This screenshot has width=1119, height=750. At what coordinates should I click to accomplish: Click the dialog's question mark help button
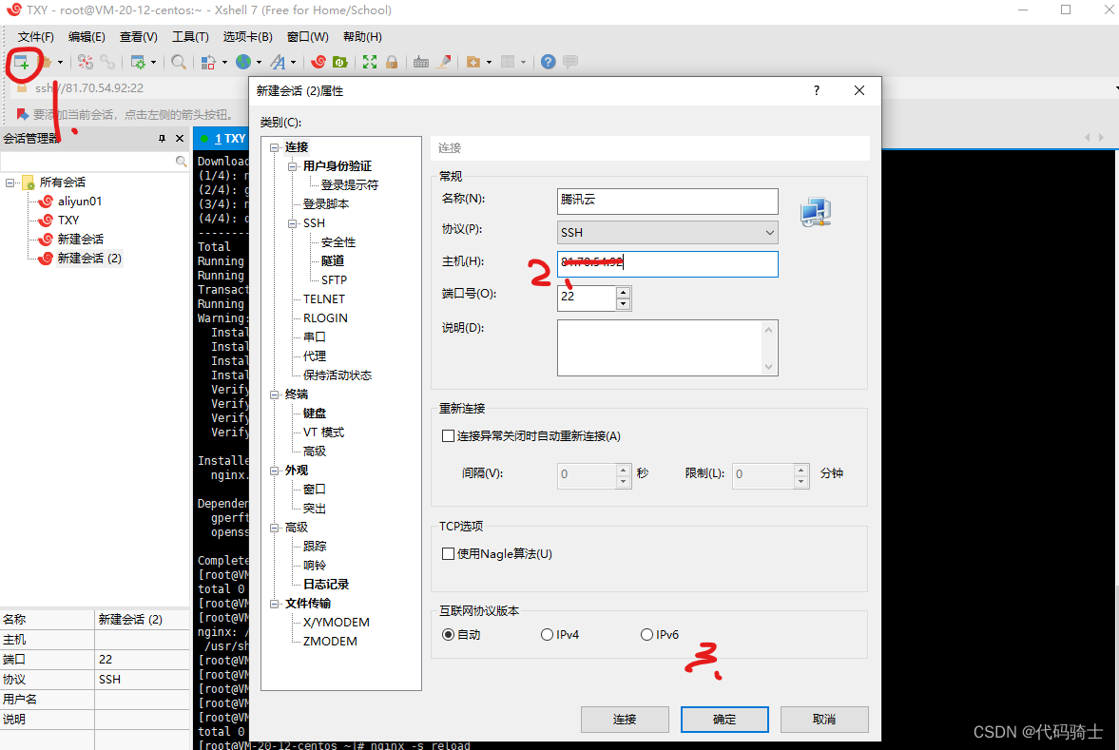pyautogui.click(x=817, y=90)
